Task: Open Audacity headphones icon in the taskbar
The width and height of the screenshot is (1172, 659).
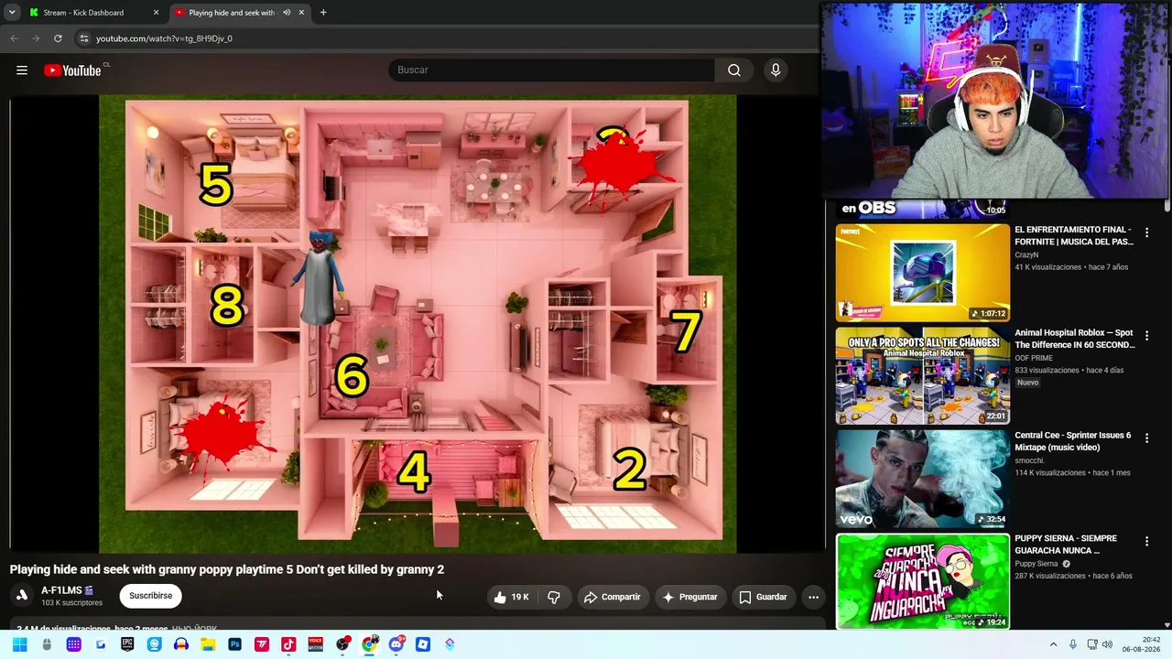Action: [181, 644]
